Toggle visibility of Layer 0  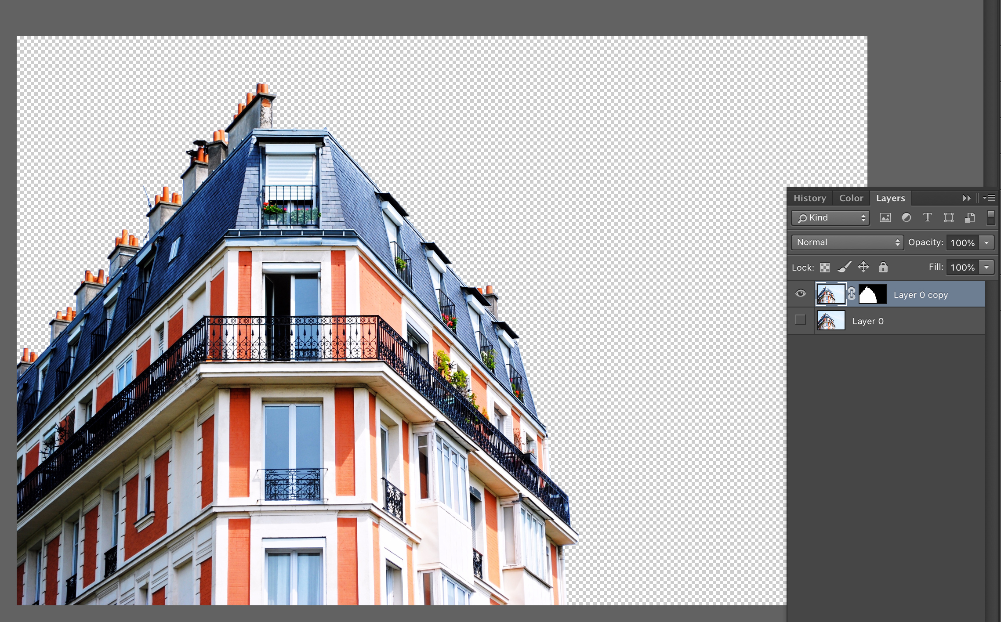tap(800, 321)
